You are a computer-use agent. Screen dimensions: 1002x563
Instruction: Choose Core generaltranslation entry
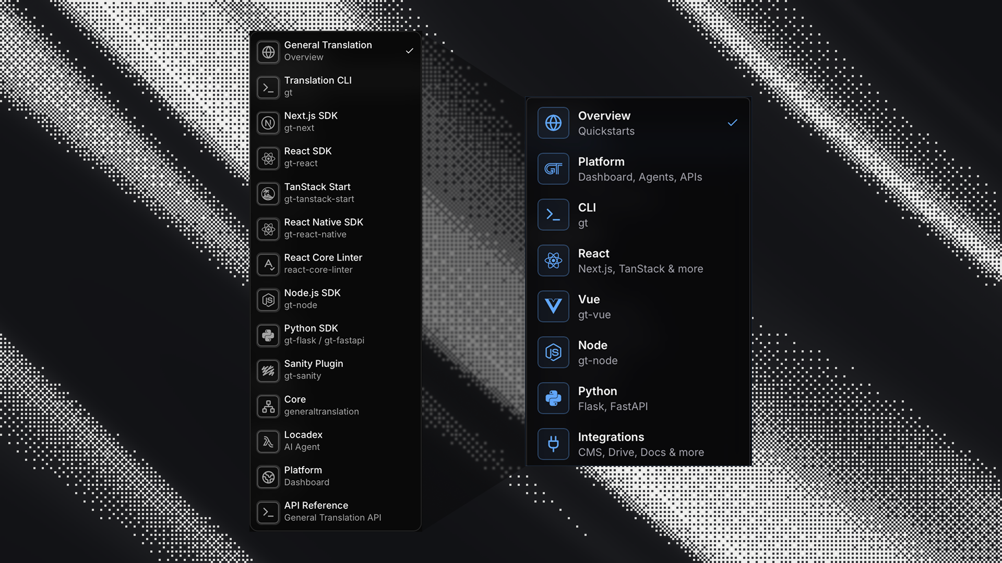[x=336, y=407]
